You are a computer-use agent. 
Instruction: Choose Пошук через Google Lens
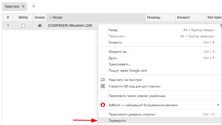pyautogui.click(x=160, y=71)
